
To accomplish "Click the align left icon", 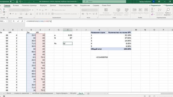I will coord(37,14).
